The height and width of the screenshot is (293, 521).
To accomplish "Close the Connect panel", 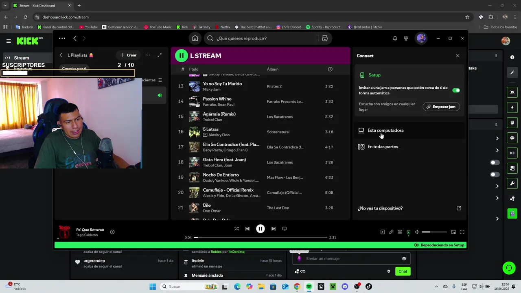I will [x=458, y=56].
